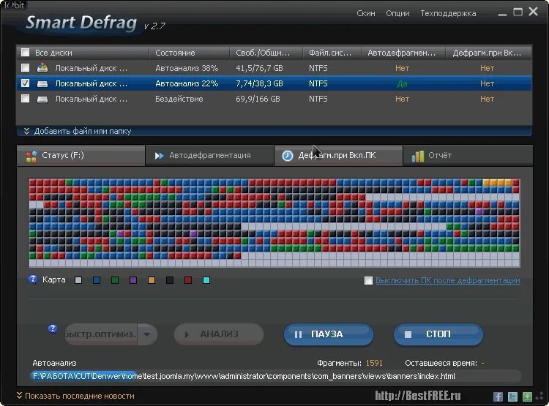Click Автоанализ 22% status cell
Viewport: 549px width, 406px height.
[187, 83]
